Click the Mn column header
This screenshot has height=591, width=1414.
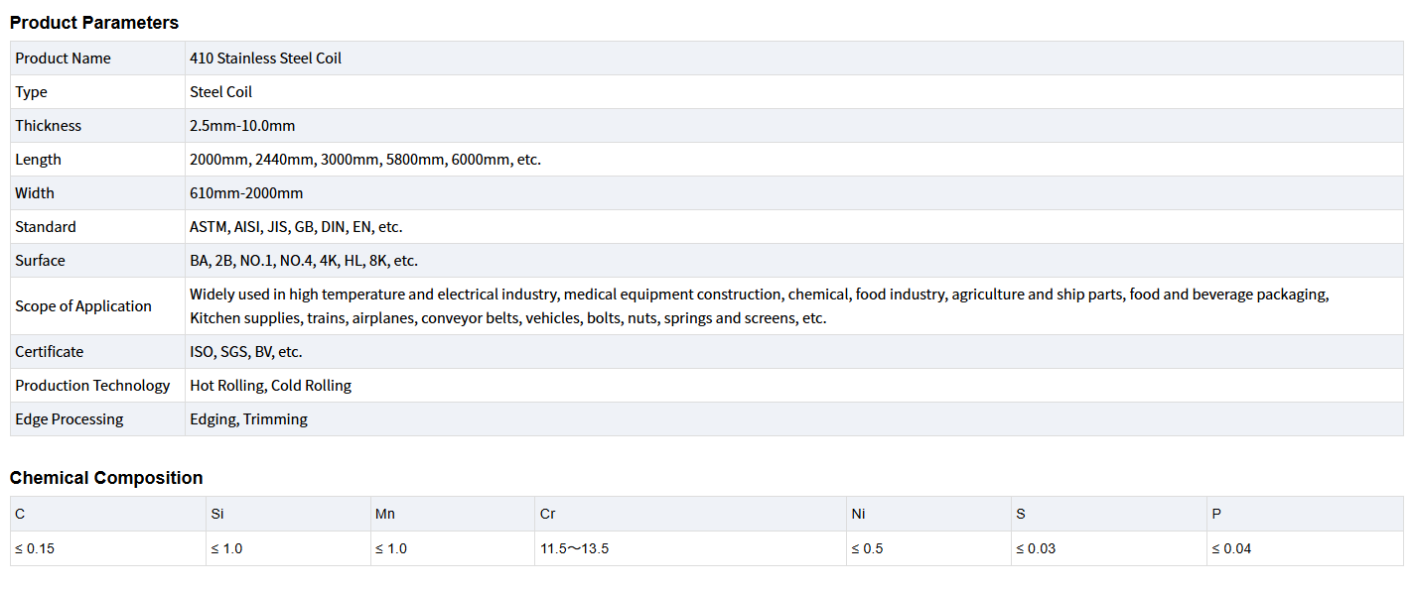point(384,514)
